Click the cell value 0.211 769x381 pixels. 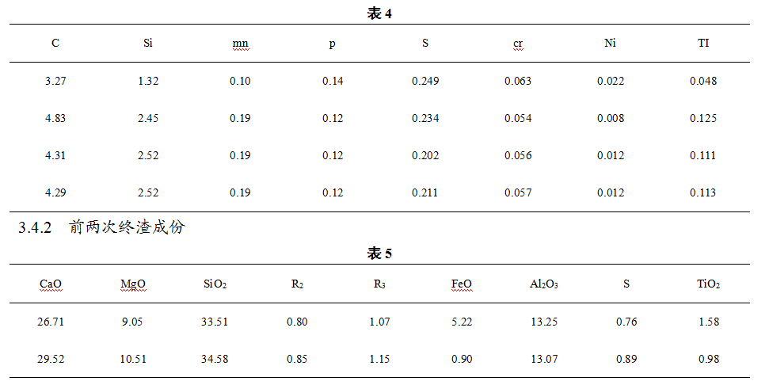(x=425, y=192)
